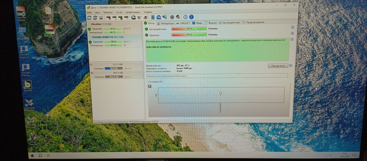Open the Конфигурация menu
Viewport: 367px width, 161px height.
click(133, 12)
